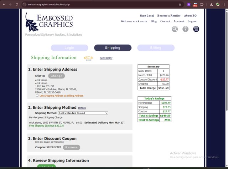
Task: Open the Blog menu item
Action: point(154,21)
